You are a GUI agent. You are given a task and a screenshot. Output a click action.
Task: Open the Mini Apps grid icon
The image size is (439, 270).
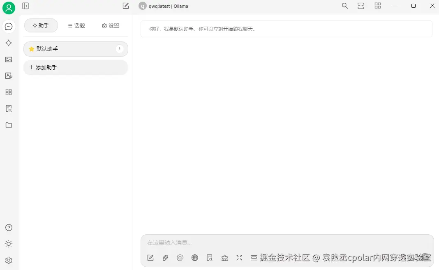9,92
